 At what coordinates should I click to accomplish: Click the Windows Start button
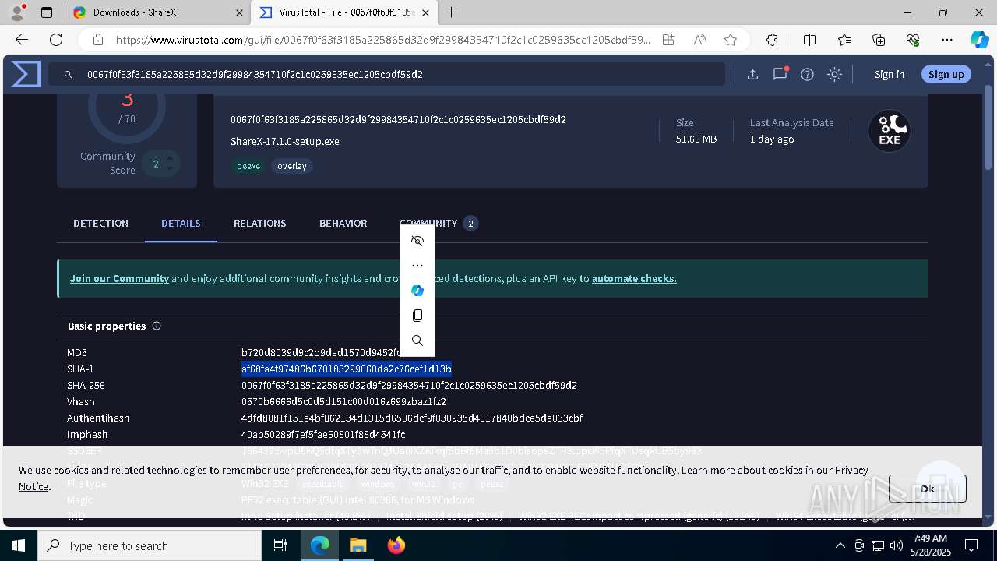click(x=19, y=545)
